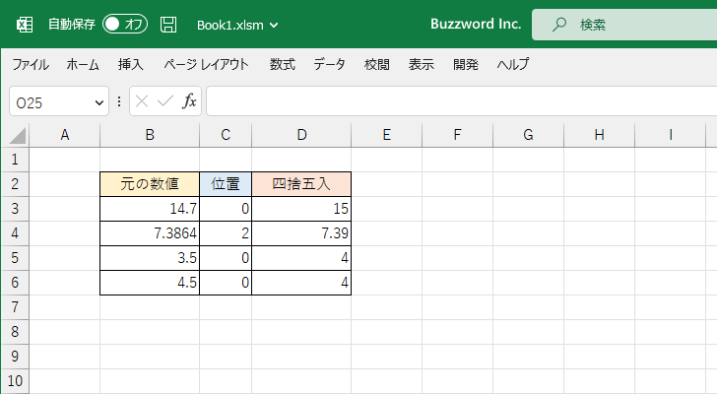Click the 位置 header cell
This screenshot has height=394, width=717.
coord(226,184)
